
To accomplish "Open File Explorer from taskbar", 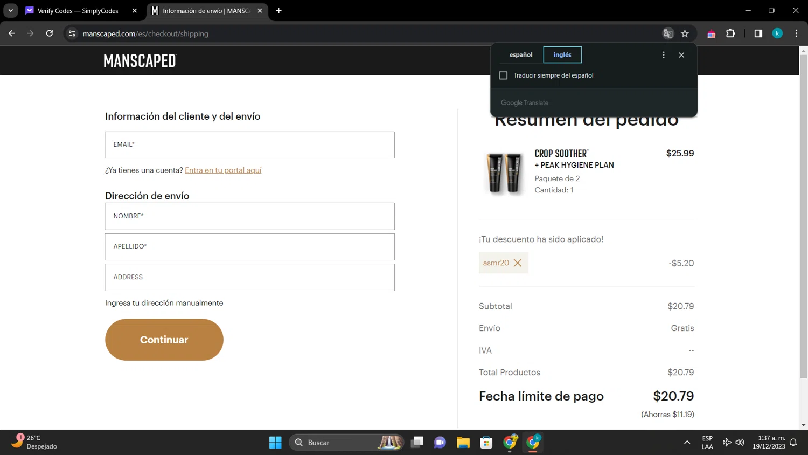I will pyautogui.click(x=463, y=443).
